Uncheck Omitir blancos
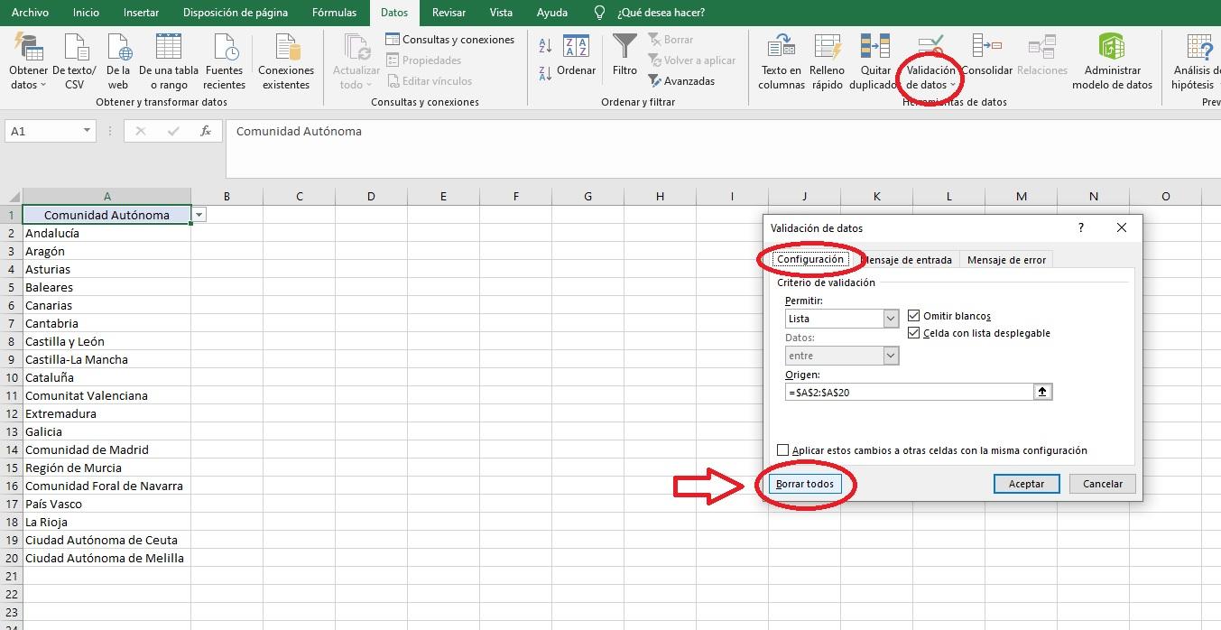The width and height of the screenshot is (1221, 630). tap(913, 315)
